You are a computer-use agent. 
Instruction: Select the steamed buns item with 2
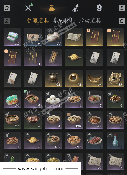point(53,99)
